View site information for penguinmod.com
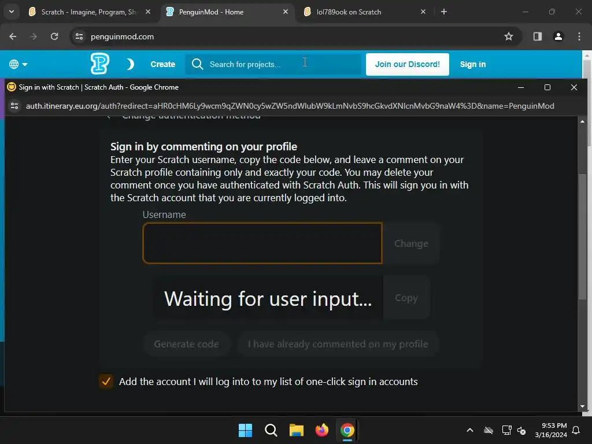The width and height of the screenshot is (592, 444). click(x=79, y=36)
